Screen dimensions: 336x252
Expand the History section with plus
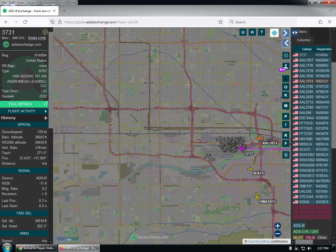[46, 118]
